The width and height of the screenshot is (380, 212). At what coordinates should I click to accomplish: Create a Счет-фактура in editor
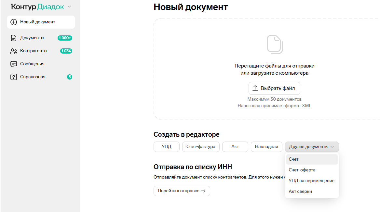(201, 147)
